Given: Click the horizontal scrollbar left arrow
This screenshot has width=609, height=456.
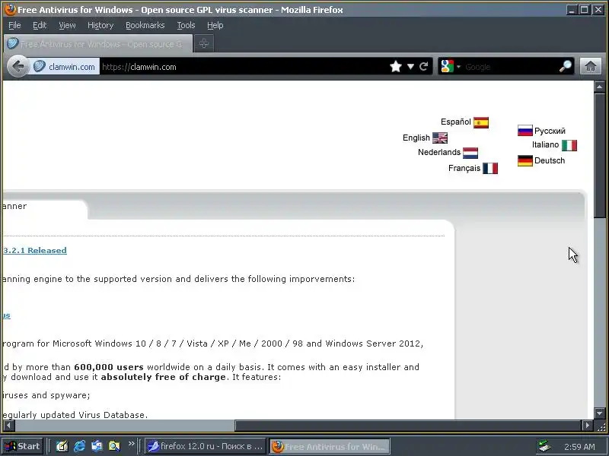Looking at the screenshot, I should pyautogui.click(x=9, y=426).
